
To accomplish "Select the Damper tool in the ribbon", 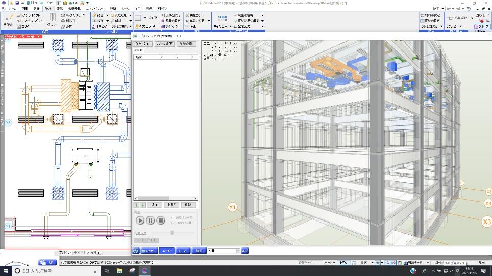I will (52, 20).
